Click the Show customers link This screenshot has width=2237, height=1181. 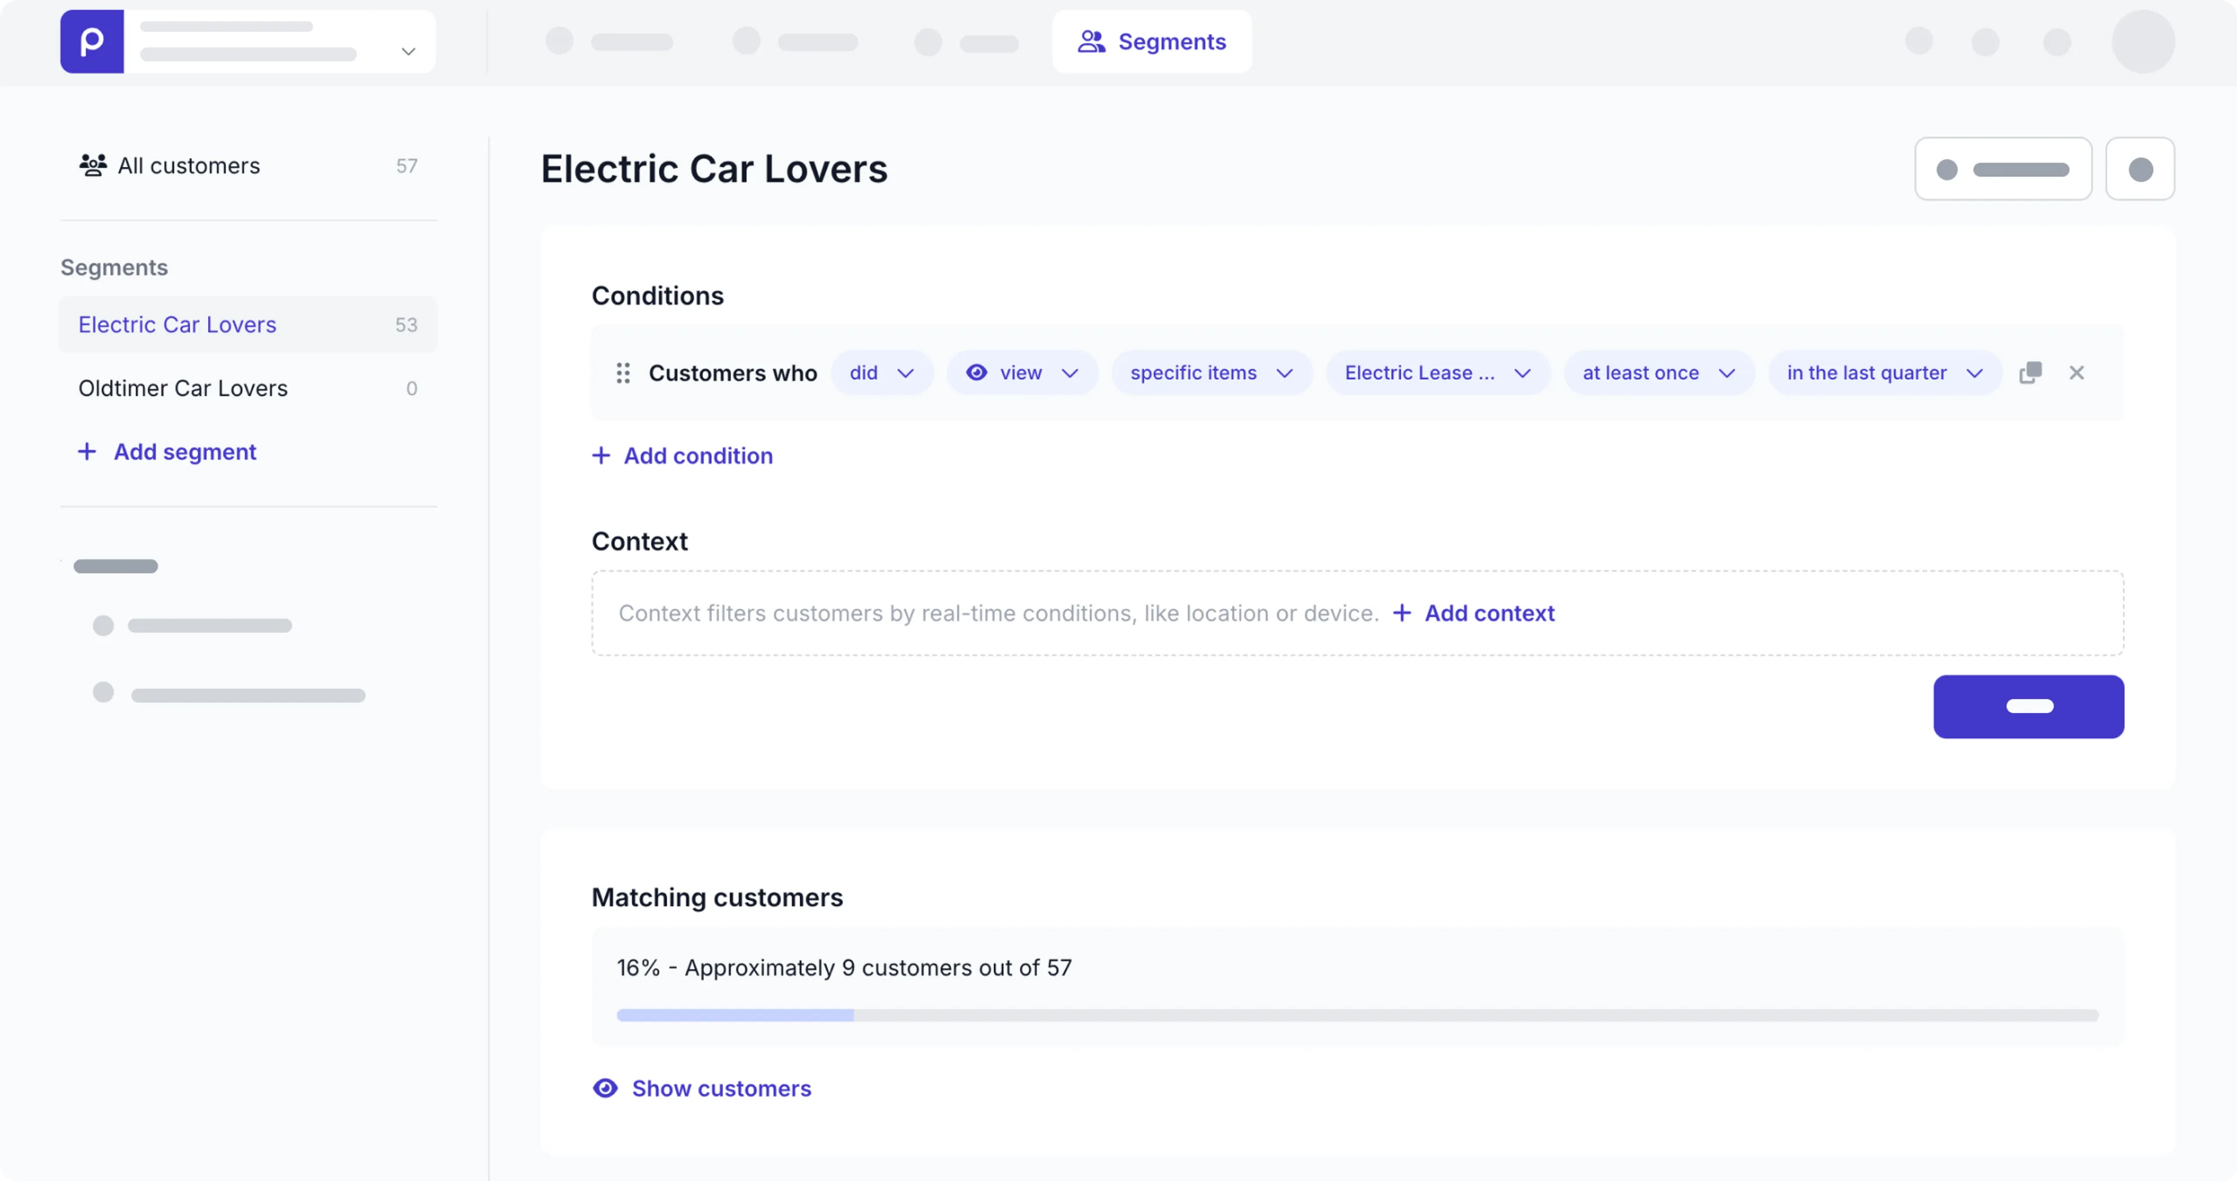tap(721, 1088)
